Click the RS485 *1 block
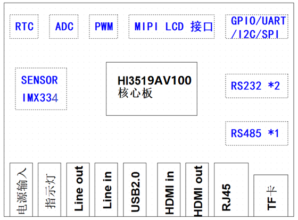 point(256,133)
